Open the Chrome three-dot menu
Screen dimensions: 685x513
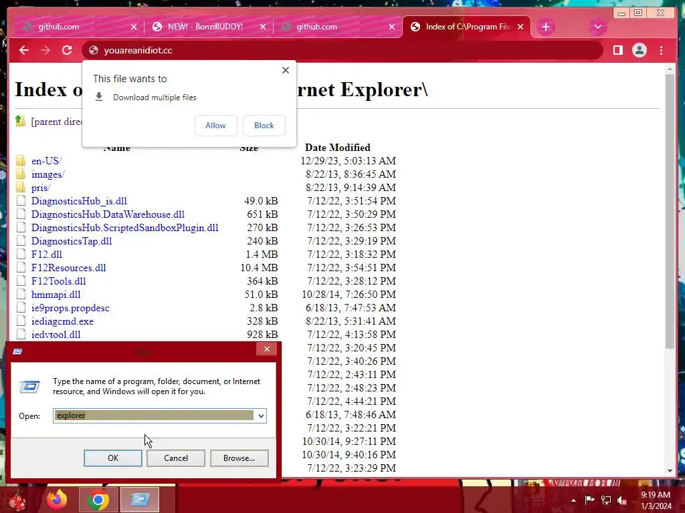coord(662,50)
